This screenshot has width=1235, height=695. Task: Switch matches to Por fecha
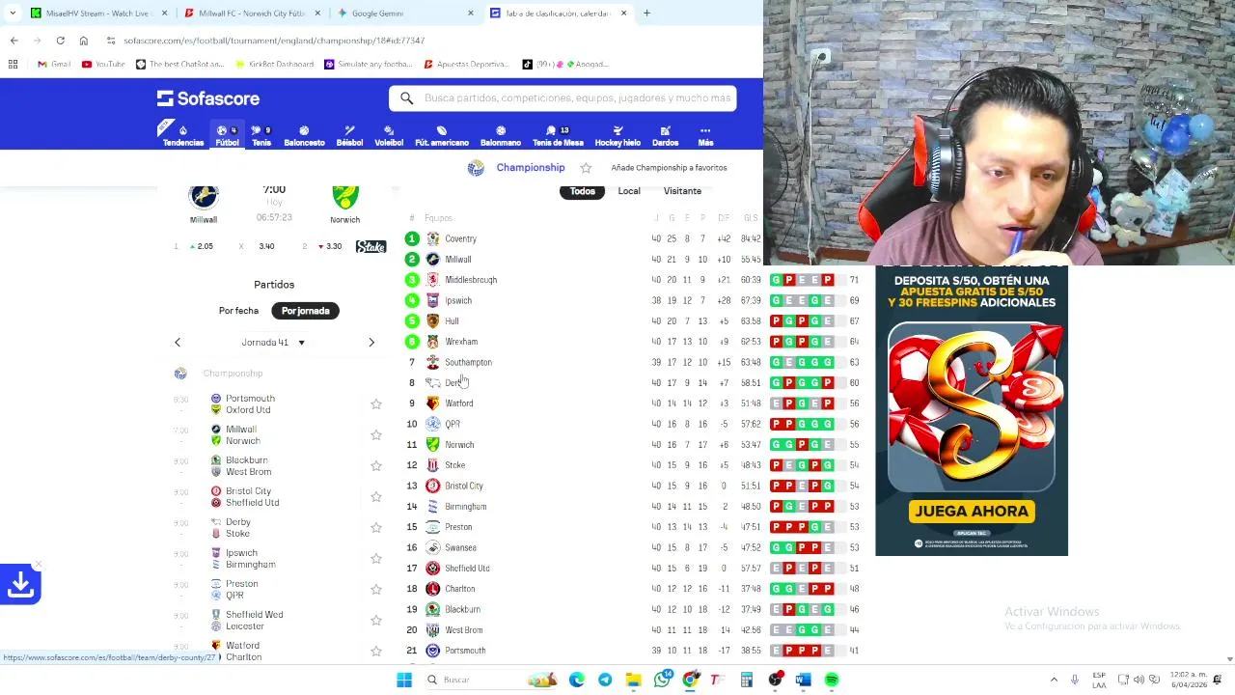(238, 311)
